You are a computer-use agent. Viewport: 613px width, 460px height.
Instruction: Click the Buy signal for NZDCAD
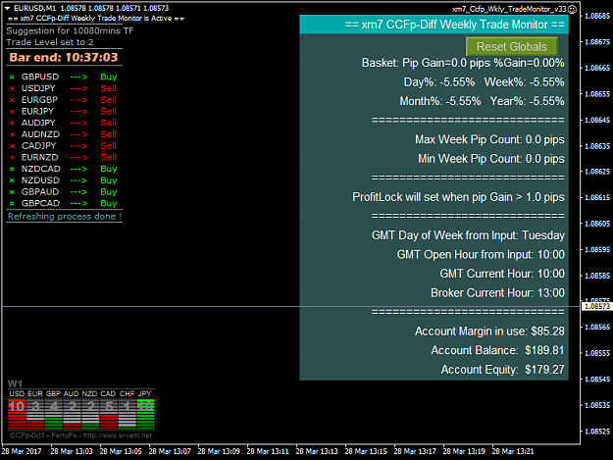click(x=109, y=169)
